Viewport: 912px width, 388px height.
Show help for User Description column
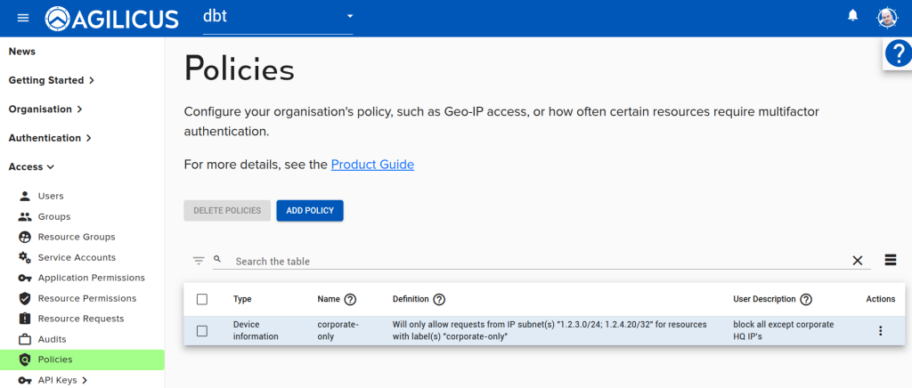click(x=805, y=300)
